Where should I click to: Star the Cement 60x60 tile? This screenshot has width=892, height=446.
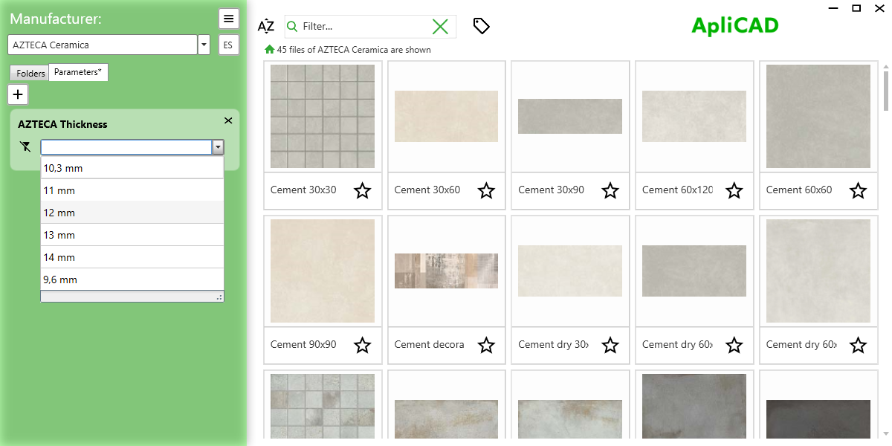858,191
